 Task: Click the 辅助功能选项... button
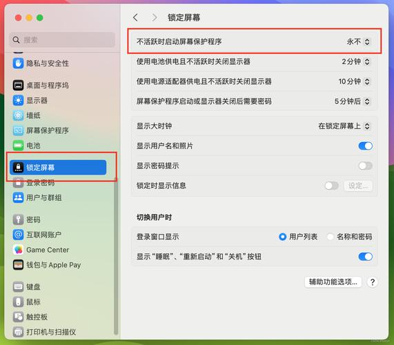point(333,282)
